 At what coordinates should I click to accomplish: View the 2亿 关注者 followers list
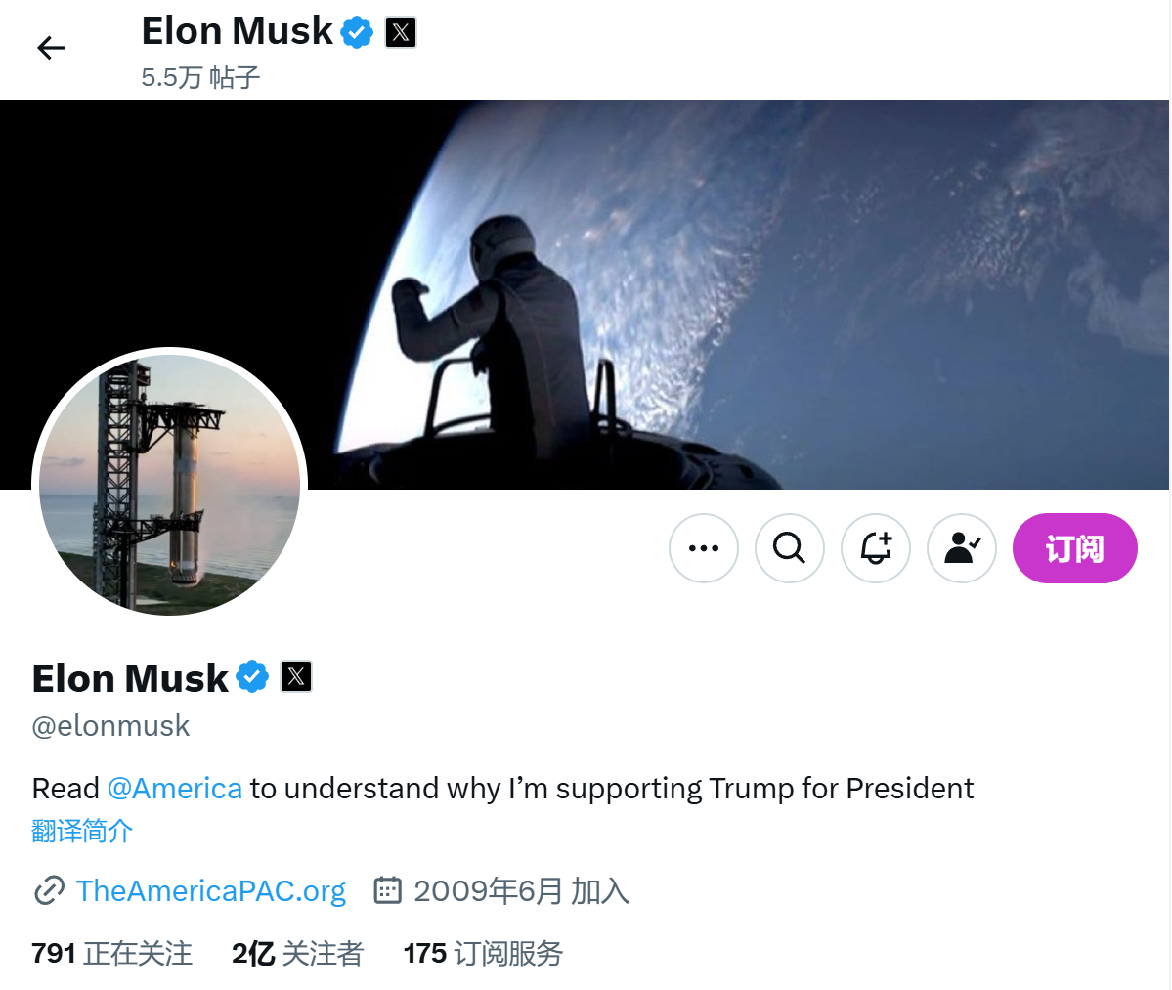pyautogui.click(x=297, y=953)
